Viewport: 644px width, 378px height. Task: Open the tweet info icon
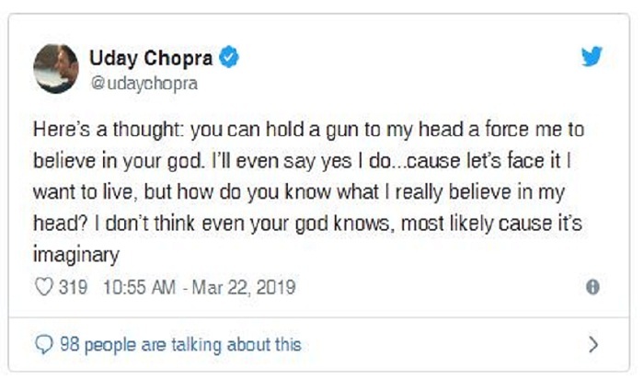pos(592,288)
